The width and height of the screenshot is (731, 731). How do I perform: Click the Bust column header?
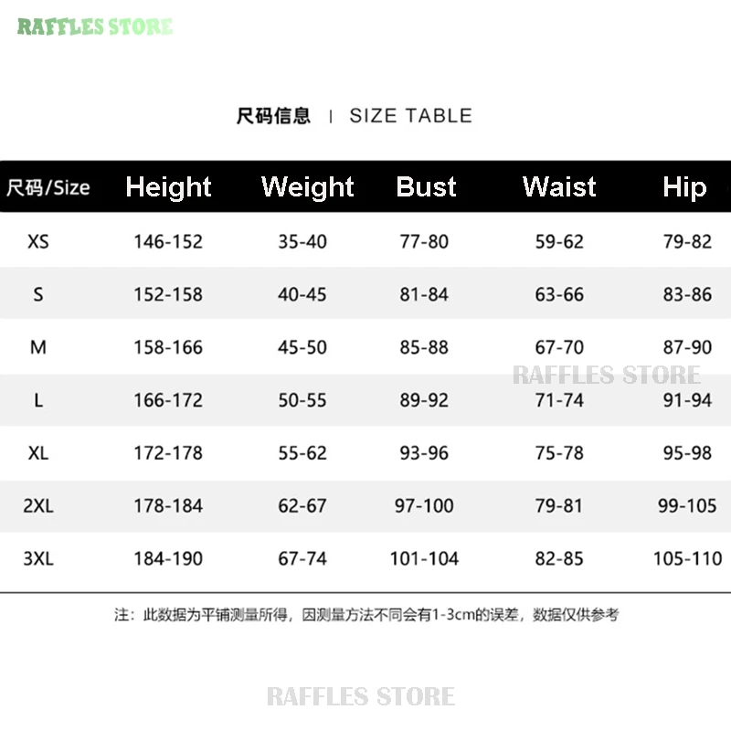click(x=426, y=187)
